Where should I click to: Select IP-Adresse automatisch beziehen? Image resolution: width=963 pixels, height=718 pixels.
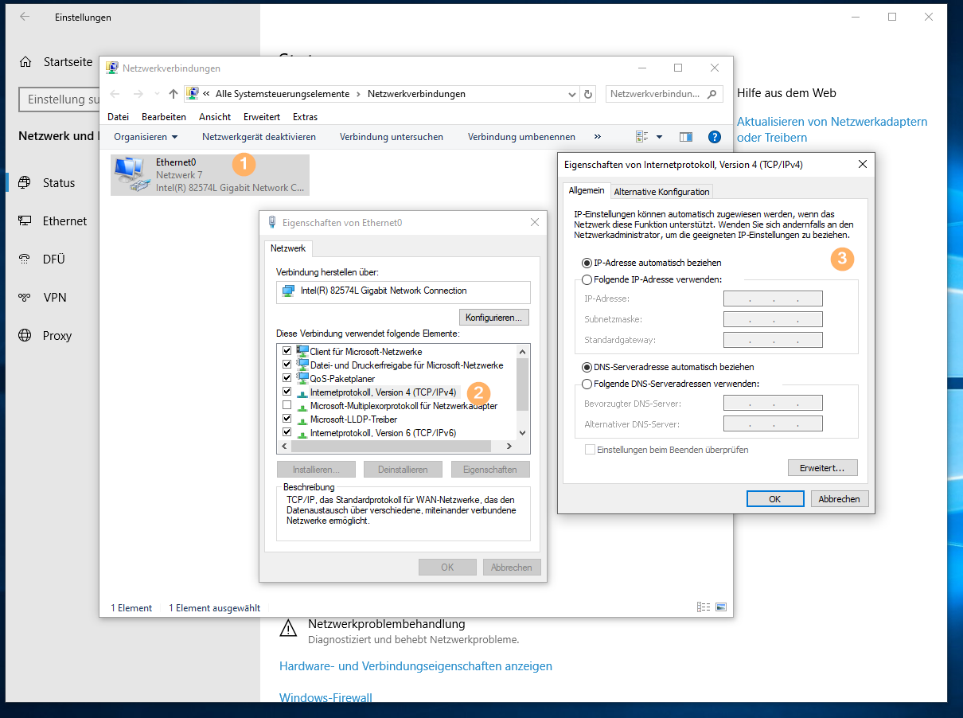[x=587, y=263]
